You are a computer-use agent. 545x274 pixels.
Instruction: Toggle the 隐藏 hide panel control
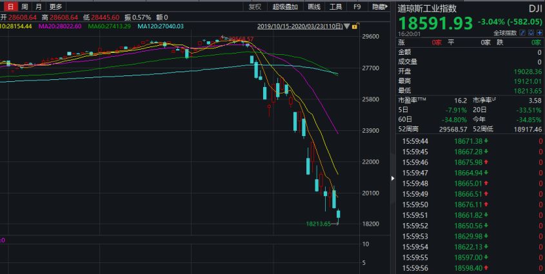coord(379,6)
